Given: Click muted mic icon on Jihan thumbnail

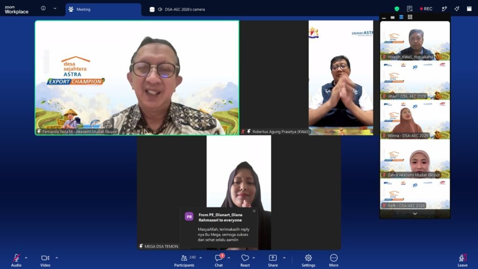Looking at the screenshot, I should [x=384, y=96].
